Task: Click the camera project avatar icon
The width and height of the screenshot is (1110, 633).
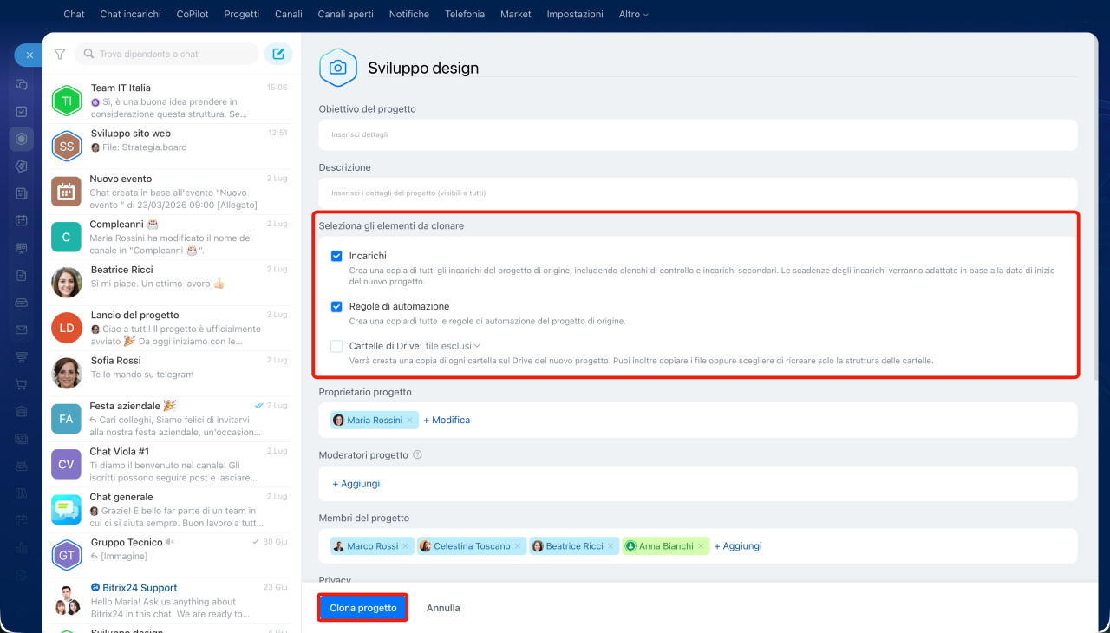Action: 338,68
